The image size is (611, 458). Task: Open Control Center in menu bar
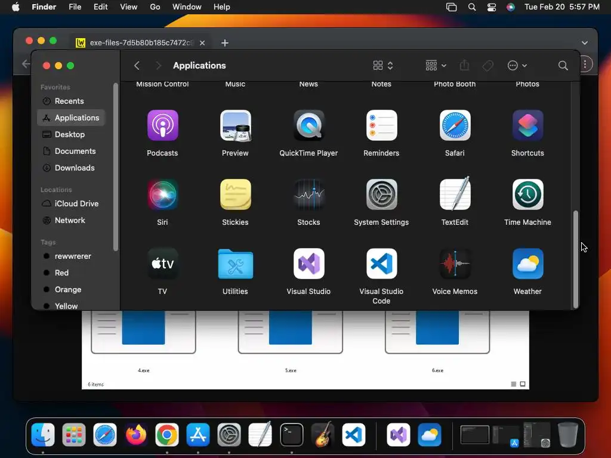pyautogui.click(x=492, y=7)
